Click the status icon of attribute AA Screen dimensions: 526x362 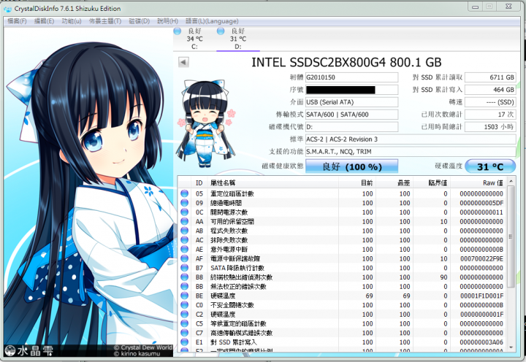tap(185, 221)
